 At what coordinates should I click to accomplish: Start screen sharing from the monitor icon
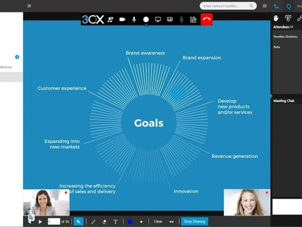click(x=158, y=19)
